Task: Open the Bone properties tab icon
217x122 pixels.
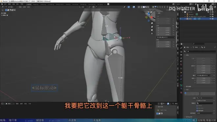Action: click(x=181, y=85)
